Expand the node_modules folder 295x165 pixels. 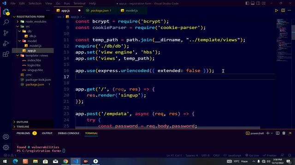[x=36, y=22]
